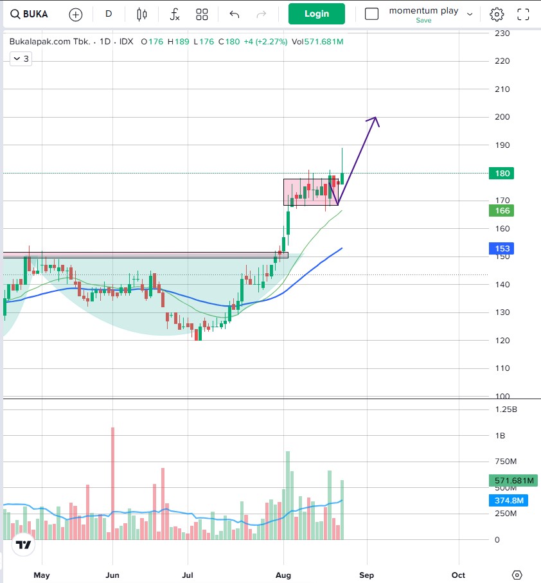This screenshot has width=541, height=583.
Task: Open symbol search for BUKA
Action: click(x=29, y=14)
